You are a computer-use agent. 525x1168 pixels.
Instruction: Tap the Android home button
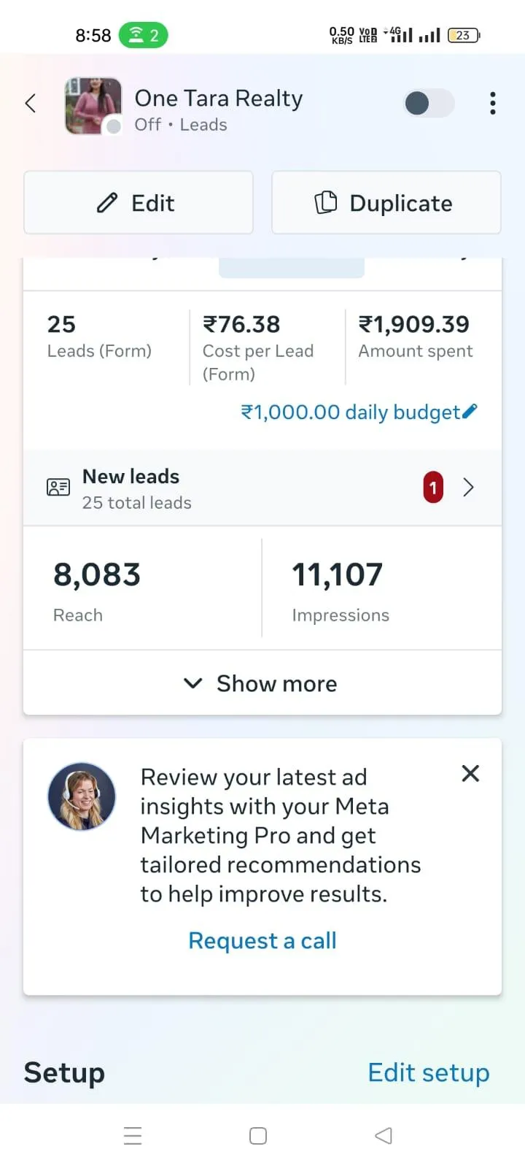(x=258, y=1136)
